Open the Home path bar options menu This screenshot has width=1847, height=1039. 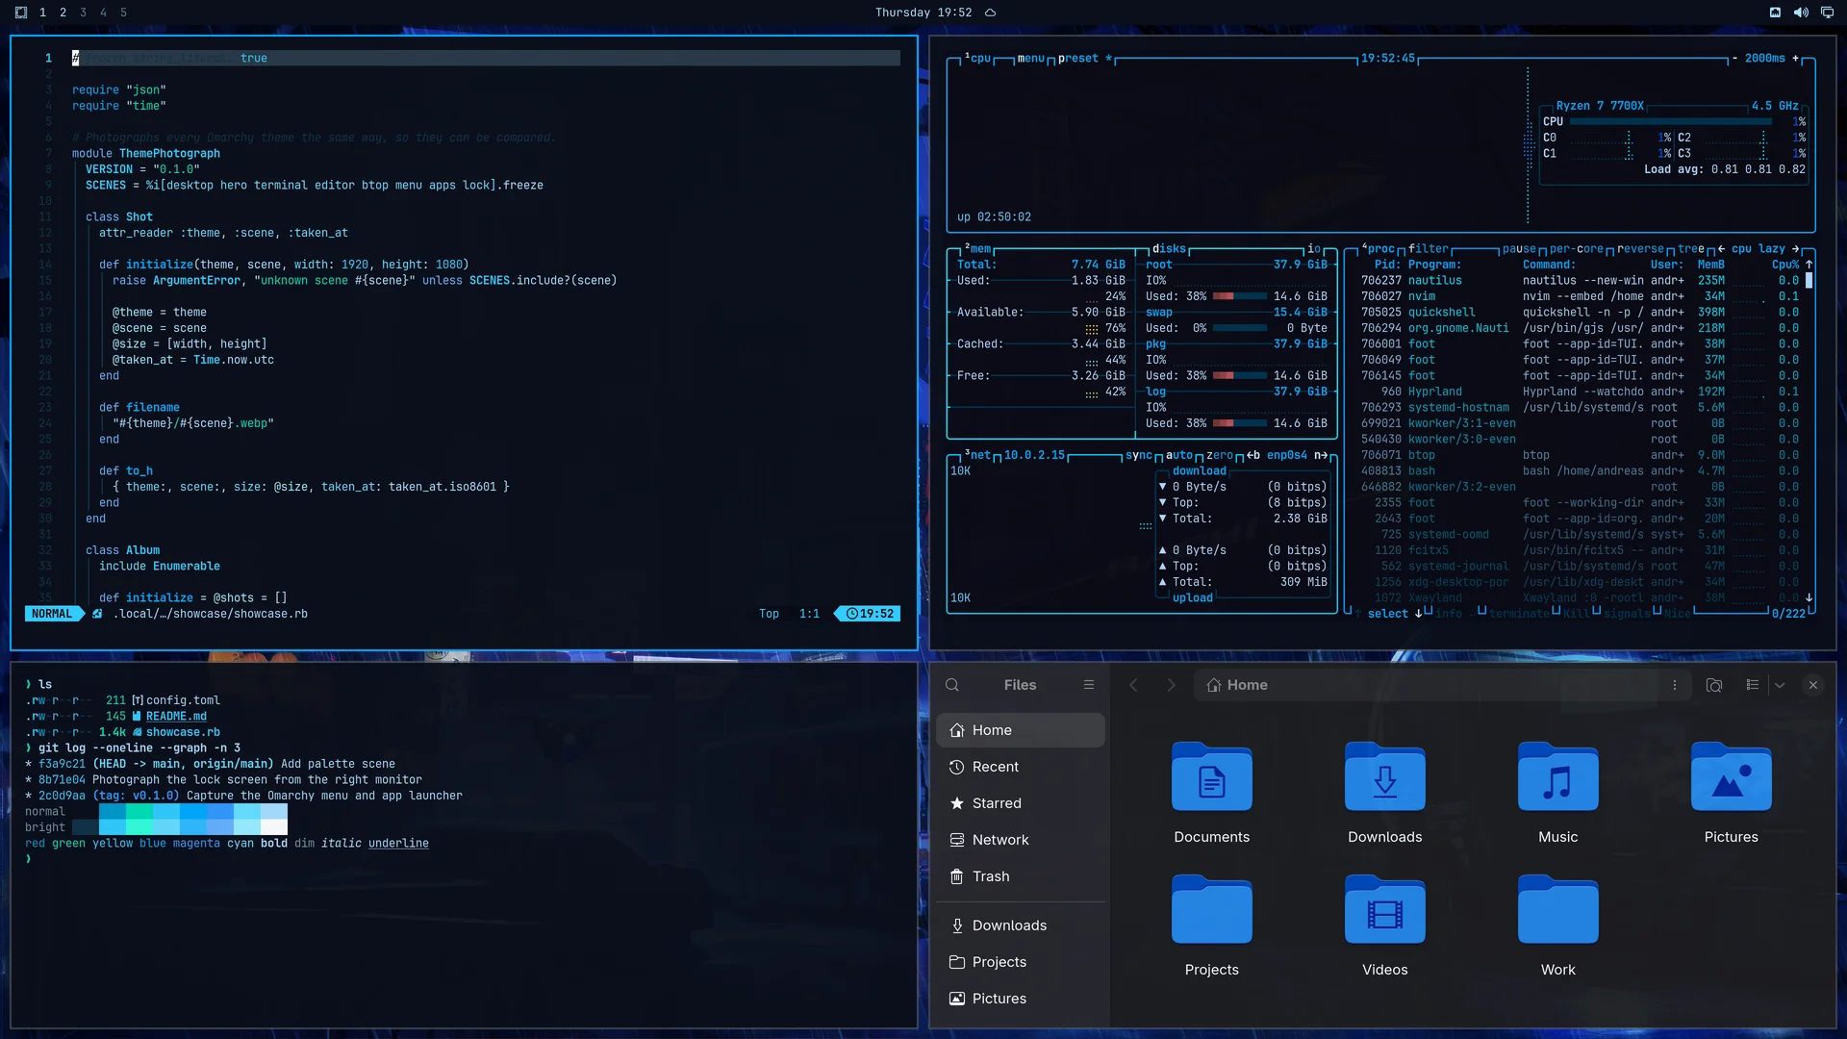1675,685
